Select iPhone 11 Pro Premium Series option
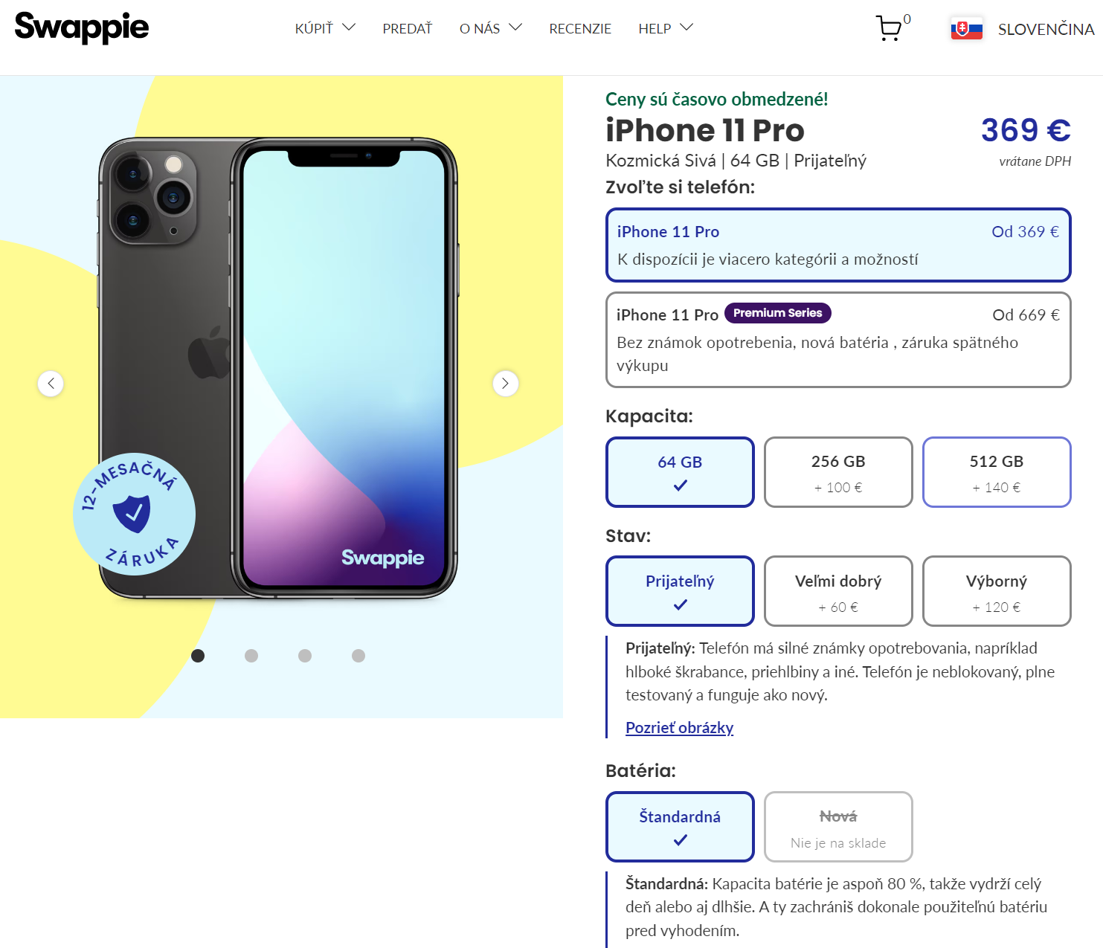 coord(838,340)
